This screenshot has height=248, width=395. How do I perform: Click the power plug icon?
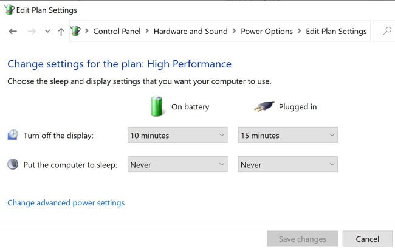264,106
